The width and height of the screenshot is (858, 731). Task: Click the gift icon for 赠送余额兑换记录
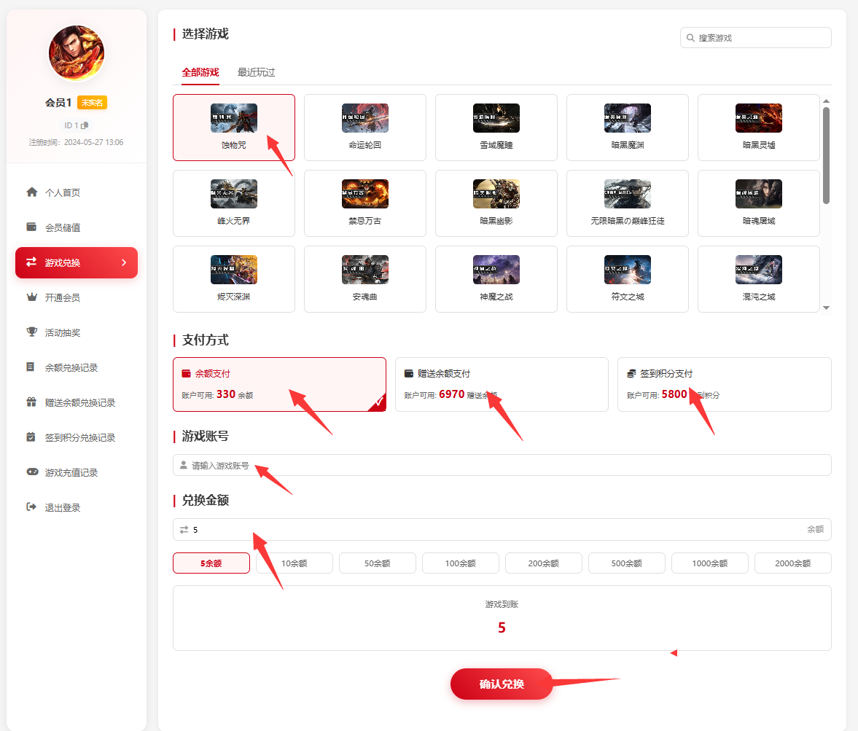(x=31, y=402)
